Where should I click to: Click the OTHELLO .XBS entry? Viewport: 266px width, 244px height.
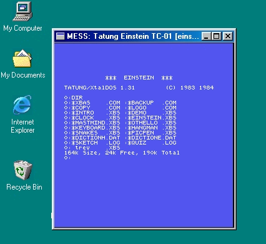[152, 123]
